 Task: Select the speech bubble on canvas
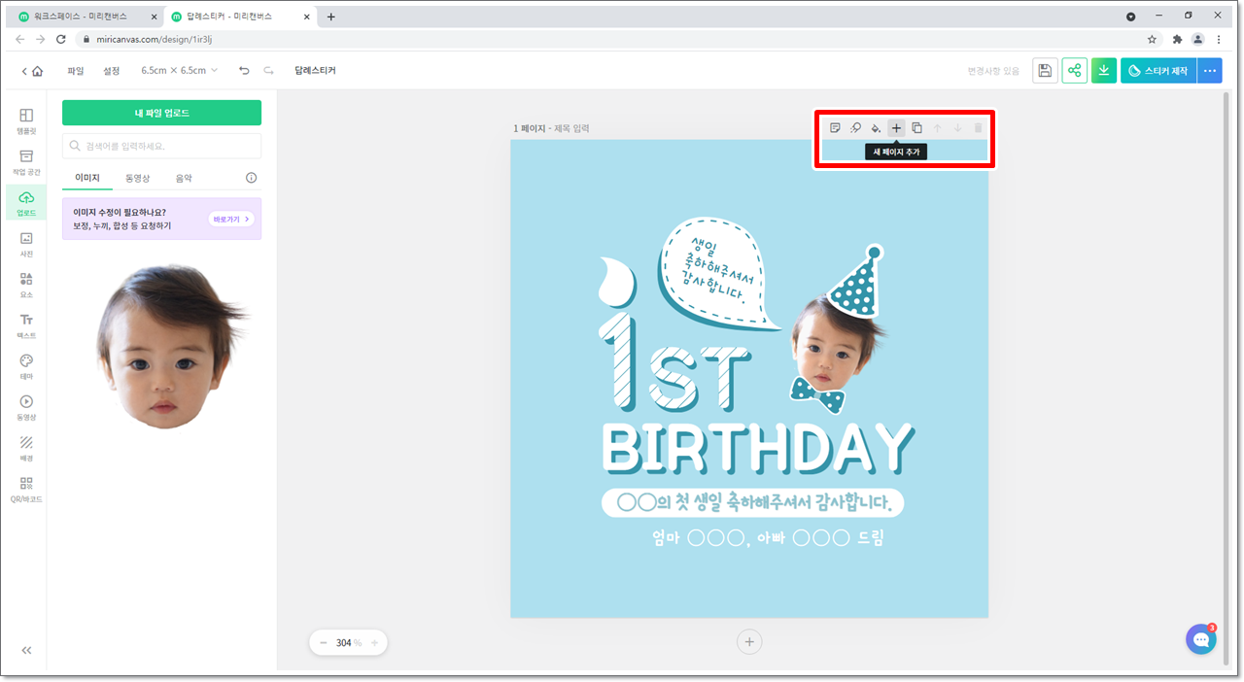[719, 272]
